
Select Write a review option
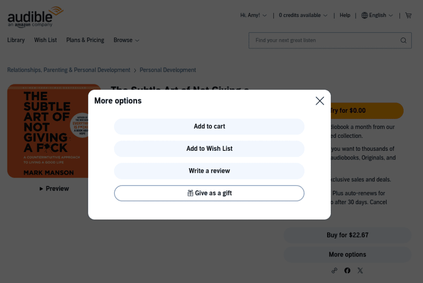pos(209,171)
